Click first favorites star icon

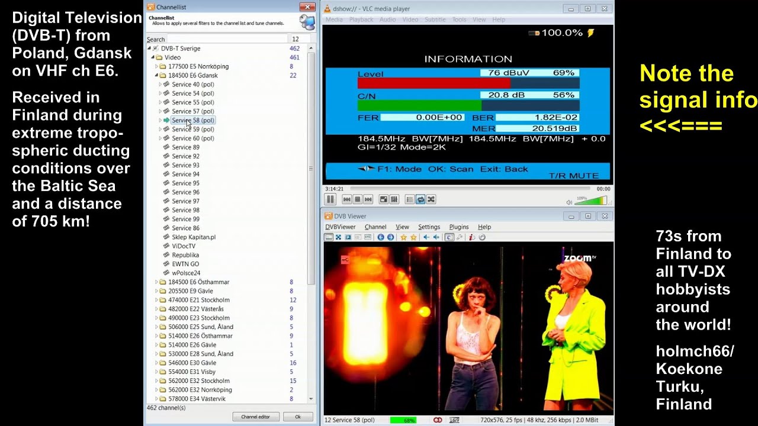pyautogui.click(x=403, y=237)
